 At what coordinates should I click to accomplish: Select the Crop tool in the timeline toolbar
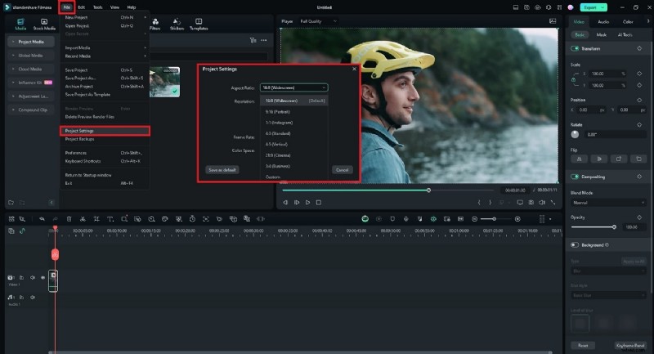[x=96, y=219]
